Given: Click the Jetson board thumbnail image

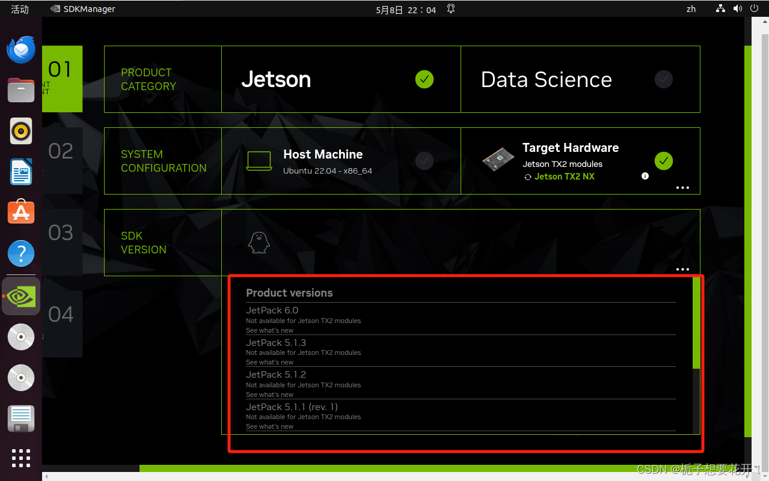Looking at the screenshot, I should [498, 159].
